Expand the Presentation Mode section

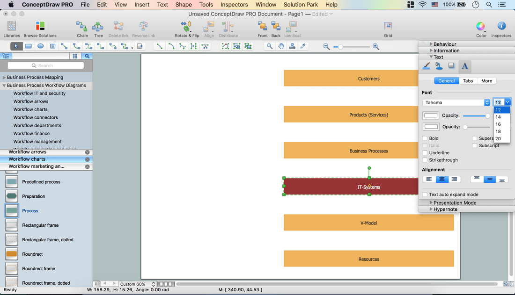pos(431,202)
